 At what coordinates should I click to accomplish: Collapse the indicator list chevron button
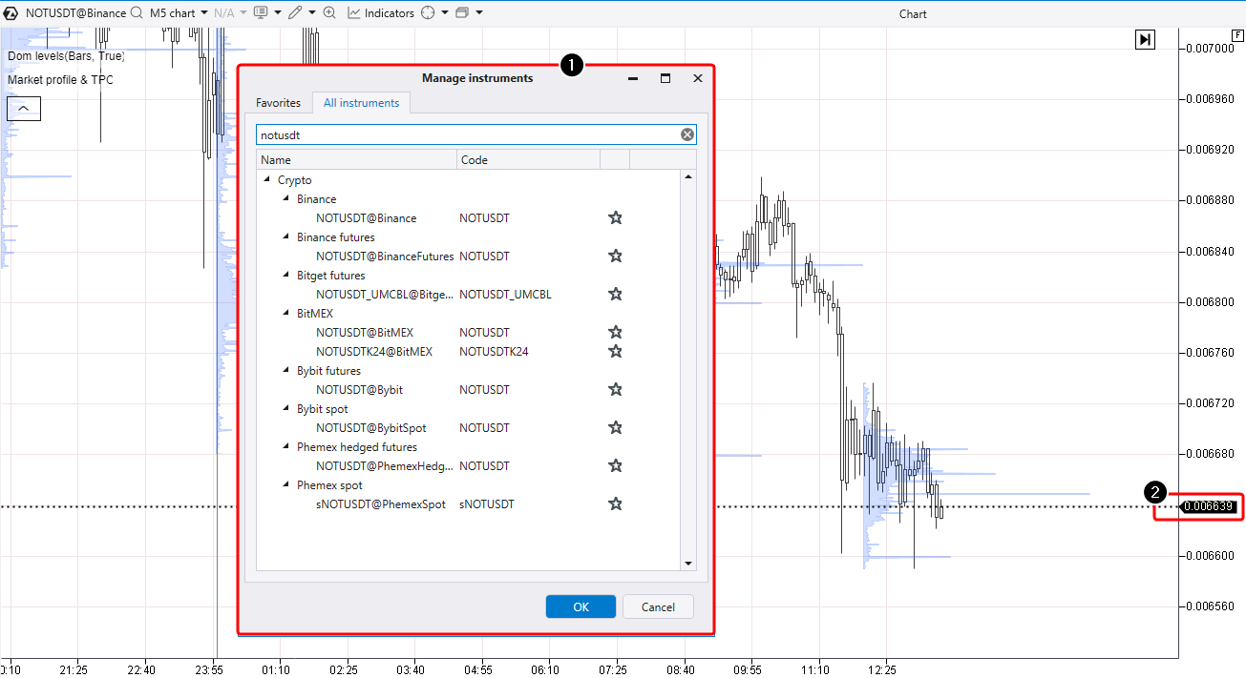24,109
